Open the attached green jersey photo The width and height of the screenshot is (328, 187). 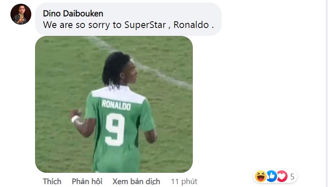tap(114, 104)
